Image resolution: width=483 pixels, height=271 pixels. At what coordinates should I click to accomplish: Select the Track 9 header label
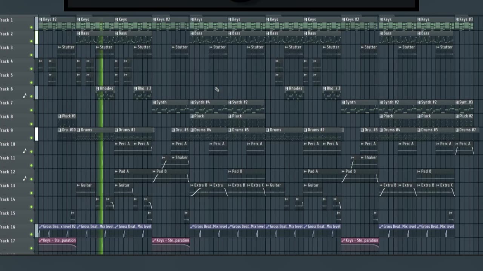click(x=6, y=131)
